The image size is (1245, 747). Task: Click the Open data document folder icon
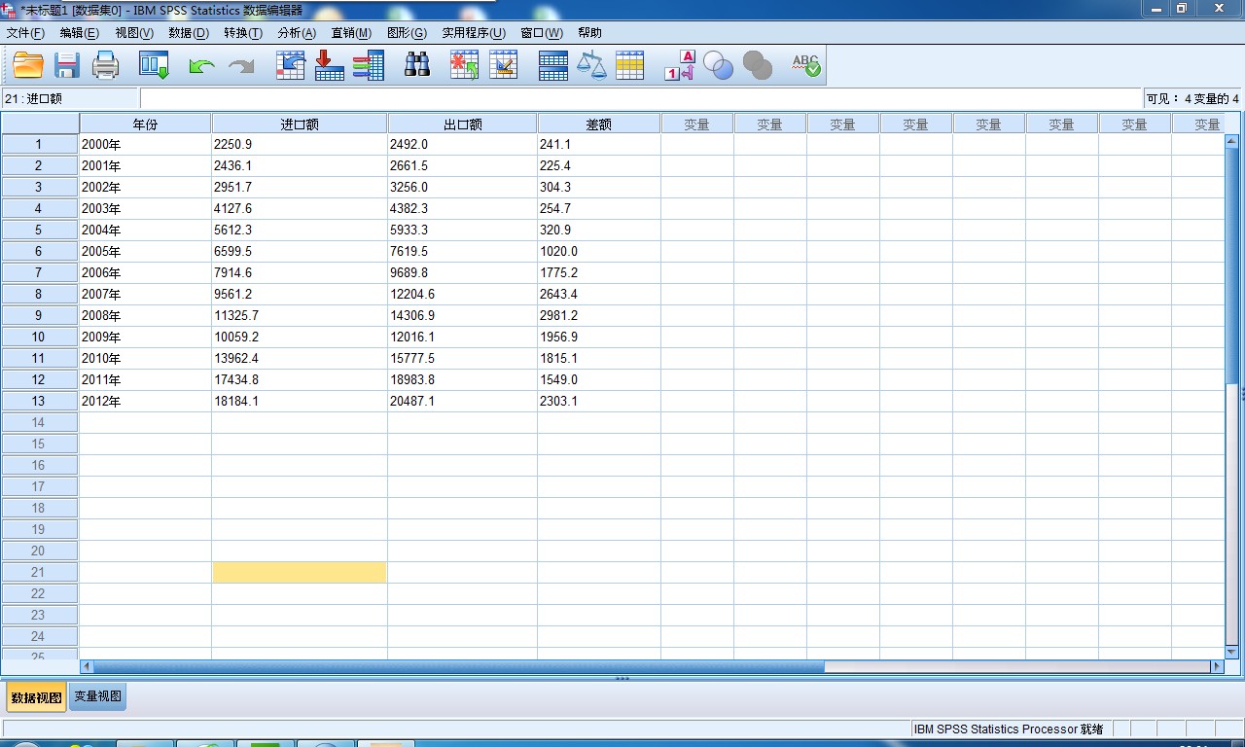tap(28, 65)
